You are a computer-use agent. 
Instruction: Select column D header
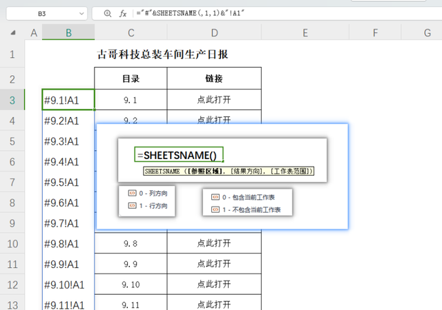(x=214, y=33)
